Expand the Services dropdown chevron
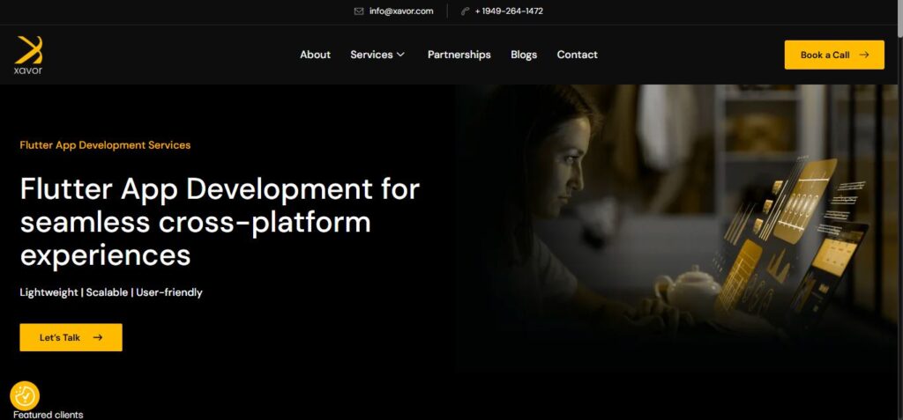The image size is (903, 420). (400, 55)
